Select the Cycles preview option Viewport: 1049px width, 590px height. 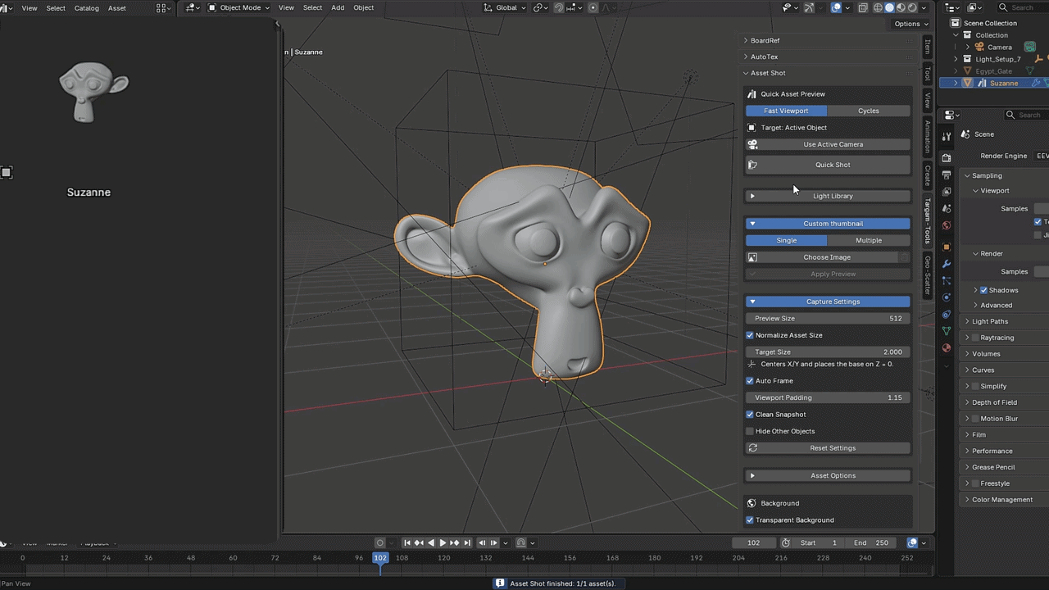(869, 111)
